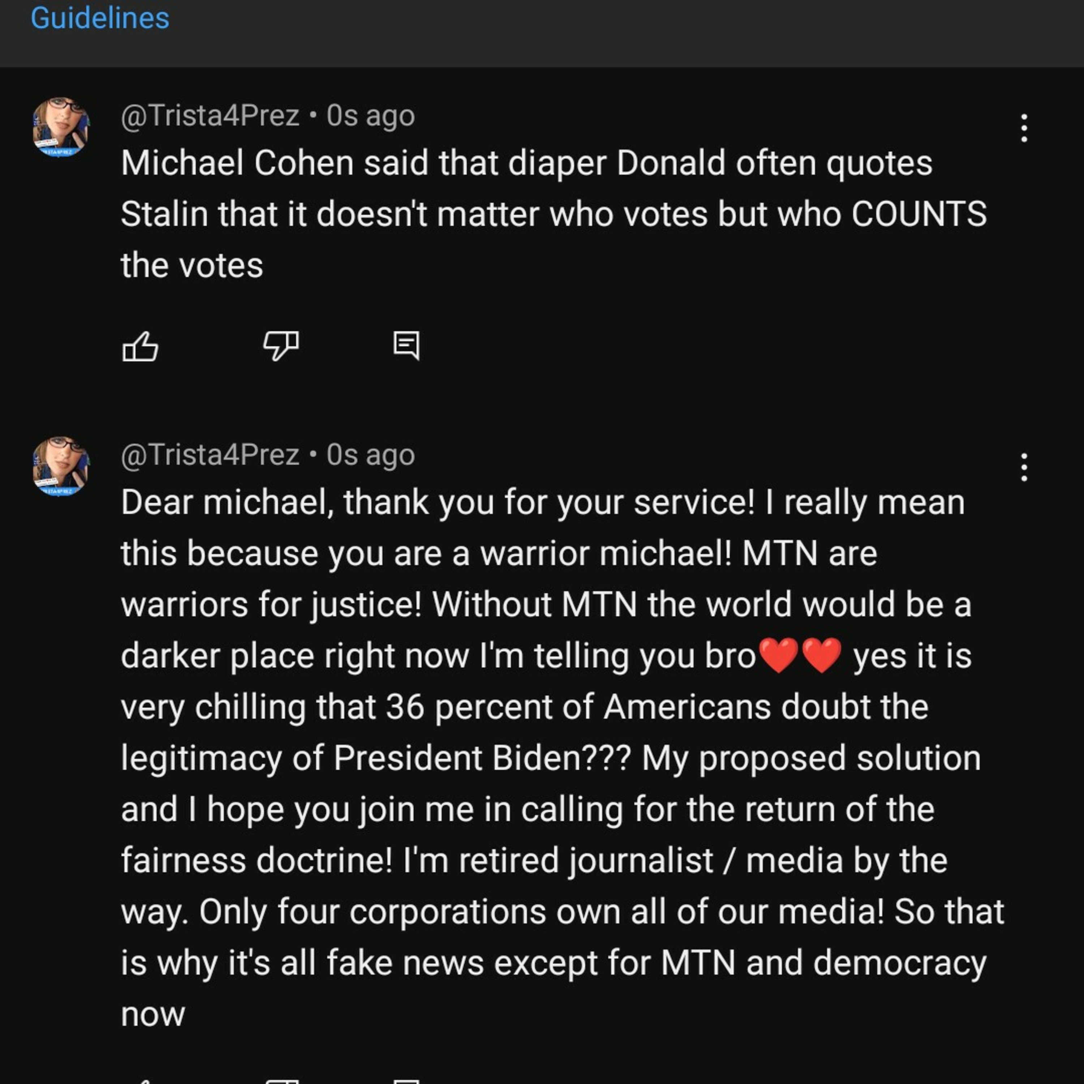Image resolution: width=1084 pixels, height=1084 pixels.
Task: Reply to the 'Dear michael' comment at bottom
Action: [406, 1080]
